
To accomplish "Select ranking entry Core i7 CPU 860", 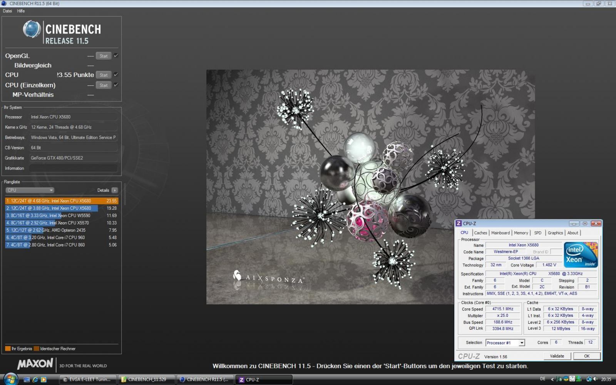I will pyautogui.click(x=62, y=244).
